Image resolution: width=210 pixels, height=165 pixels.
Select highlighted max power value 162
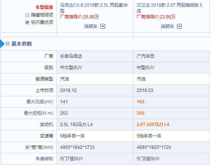pos(140,102)
